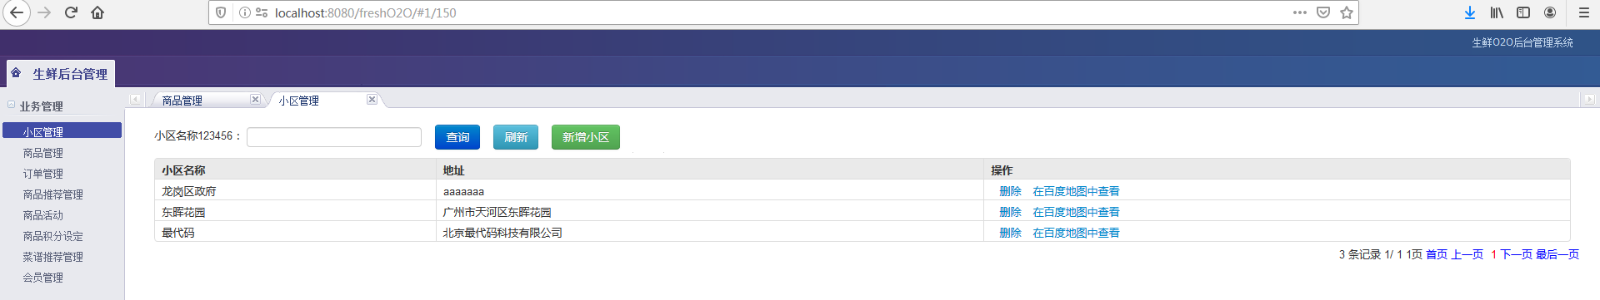Open the browser downloads arrow icon
Viewport: 1600px width, 300px height.
click(x=1470, y=12)
